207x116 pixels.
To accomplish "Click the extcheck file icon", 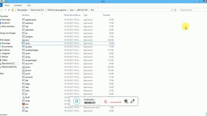I will (x=24, y=23).
